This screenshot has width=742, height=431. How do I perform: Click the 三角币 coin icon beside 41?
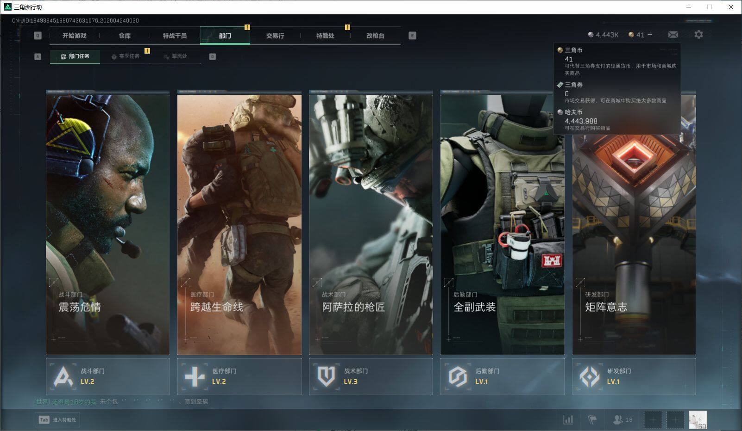(x=631, y=35)
